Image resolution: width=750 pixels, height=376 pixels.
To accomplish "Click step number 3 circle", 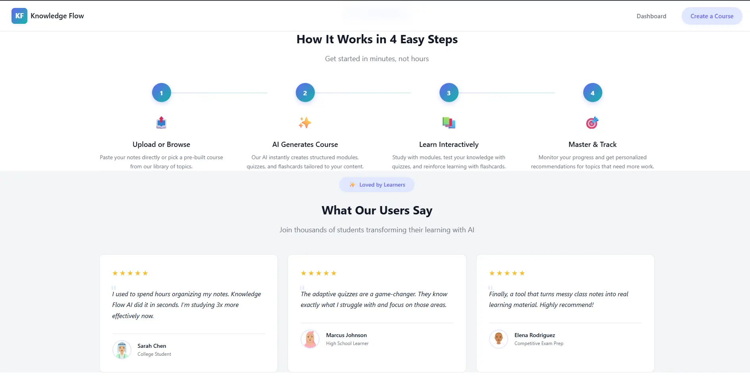I will click(448, 93).
